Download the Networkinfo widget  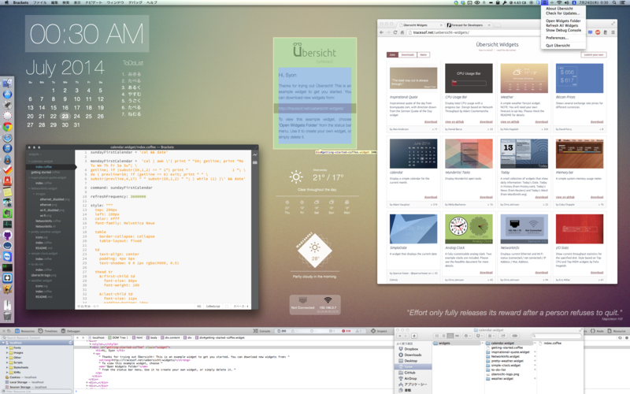pos(541,272)
